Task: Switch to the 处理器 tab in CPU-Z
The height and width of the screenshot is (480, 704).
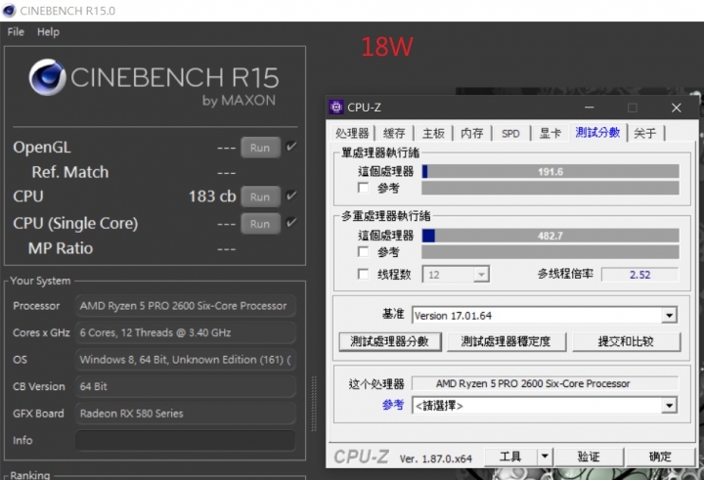Action: (x=352, y=133)
